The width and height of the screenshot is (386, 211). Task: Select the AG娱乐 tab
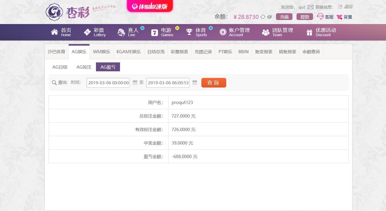[79, 52]
